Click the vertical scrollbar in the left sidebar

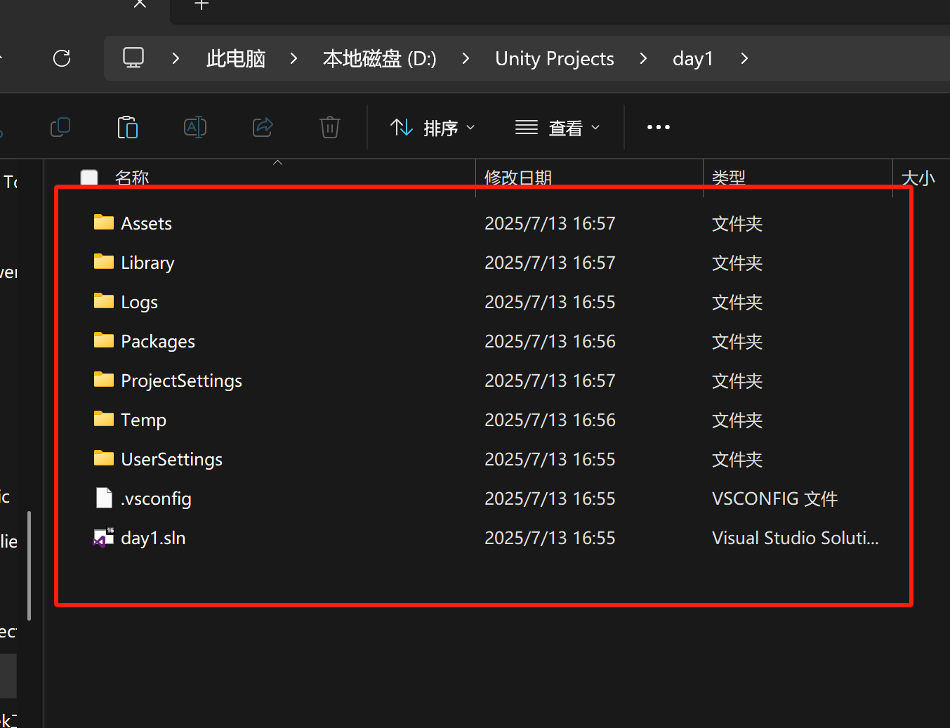29,565
